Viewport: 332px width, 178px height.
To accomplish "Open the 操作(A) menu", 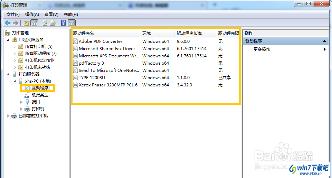I will (32, 15).
